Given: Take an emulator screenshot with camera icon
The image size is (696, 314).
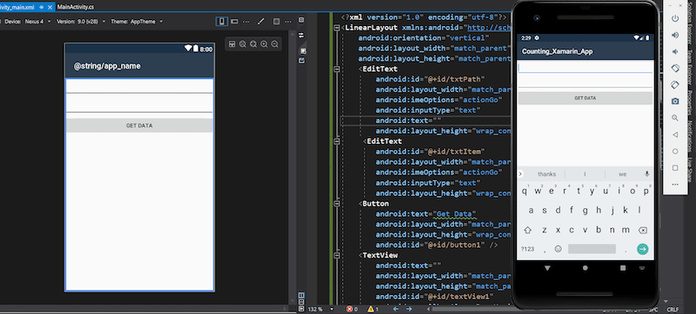Looking at the screenshot, I should point(675,101).
